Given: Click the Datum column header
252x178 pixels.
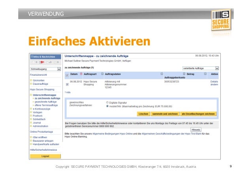Looking at the screenshot, I should tap(74, 74).
